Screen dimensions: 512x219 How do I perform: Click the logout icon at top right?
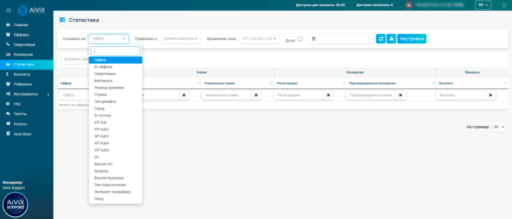504,5
